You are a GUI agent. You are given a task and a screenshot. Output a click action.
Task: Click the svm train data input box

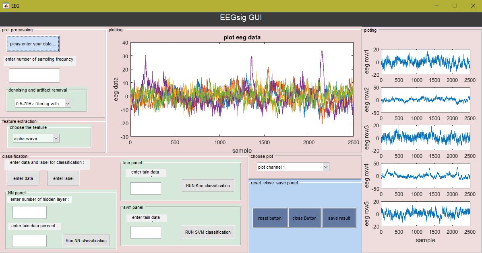145,232
